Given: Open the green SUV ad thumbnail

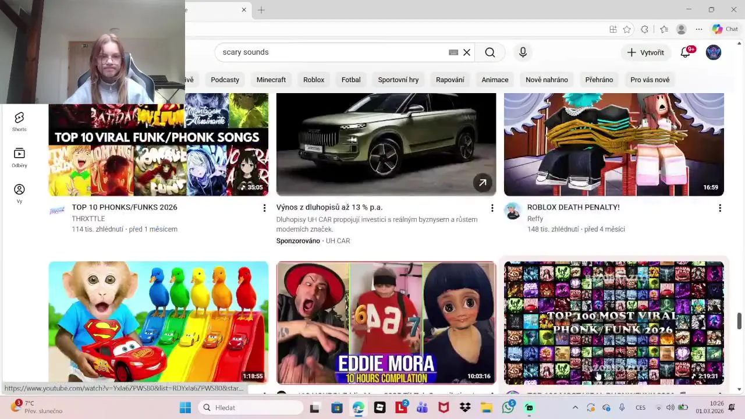Looking at the screenshot, I should 386,144.
